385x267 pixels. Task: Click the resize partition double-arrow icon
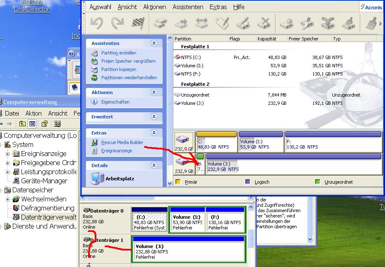[201, 23]
